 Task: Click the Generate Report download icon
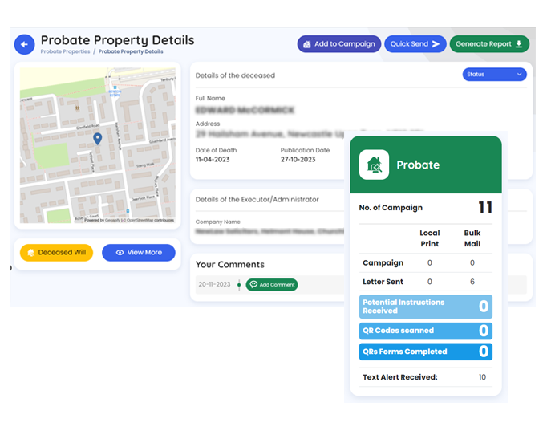[519, 44]
